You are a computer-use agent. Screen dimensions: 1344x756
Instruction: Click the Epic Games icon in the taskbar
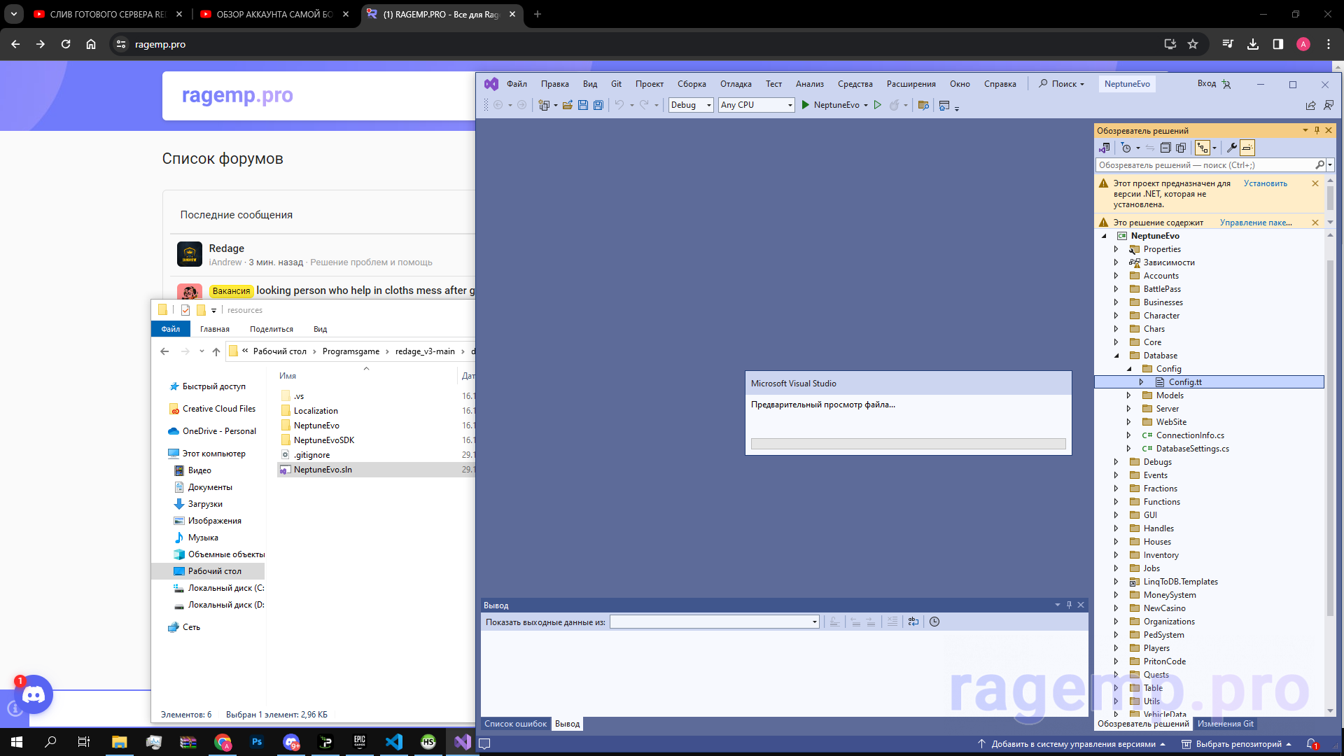point(360,742)
